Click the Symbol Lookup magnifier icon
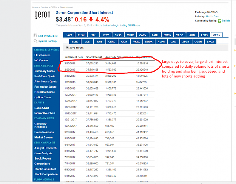236x184 pixels. pos(35,41)
